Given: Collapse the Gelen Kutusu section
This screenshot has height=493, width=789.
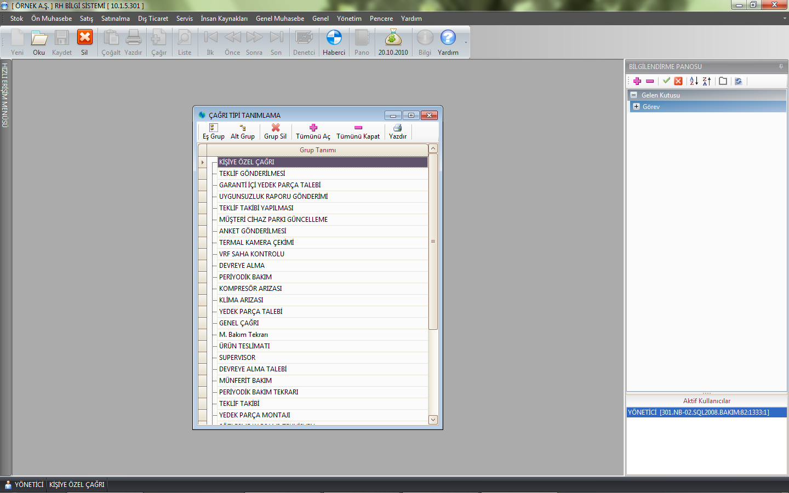Looking at the screenshot, I should point(634,95).
